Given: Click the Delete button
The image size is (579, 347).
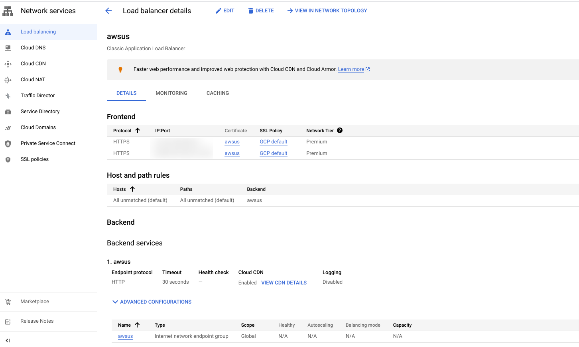Looking at the screenshot, I should (x=261, y=11).
